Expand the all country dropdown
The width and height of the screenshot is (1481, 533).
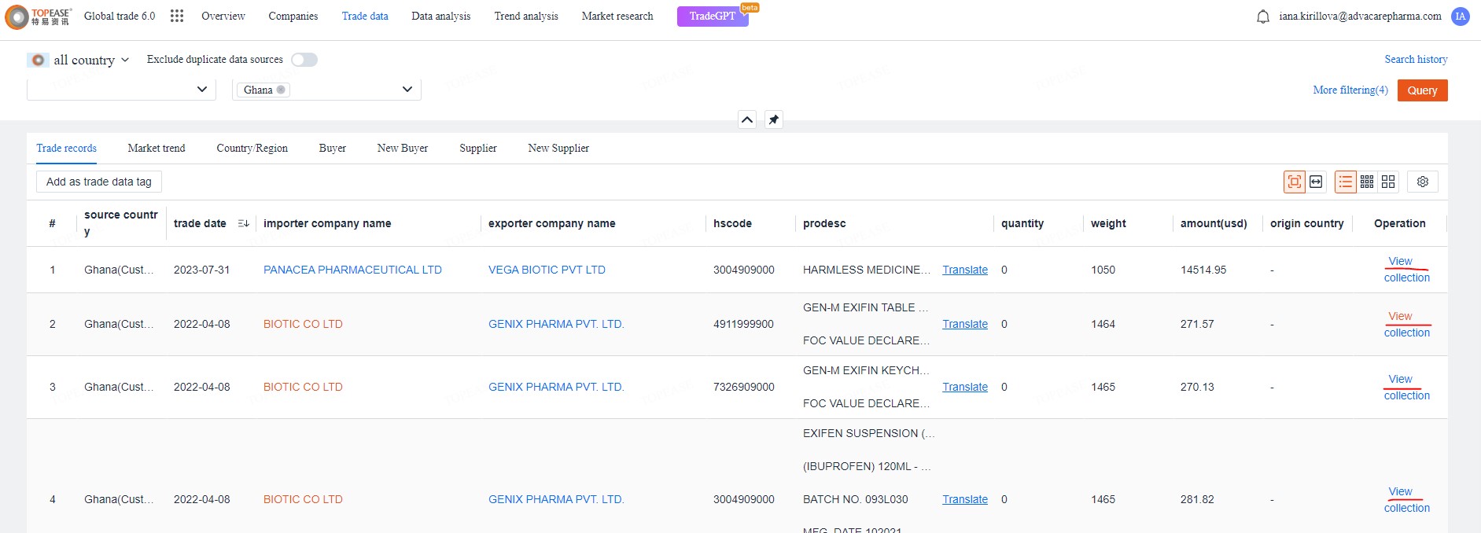[125, 60]
